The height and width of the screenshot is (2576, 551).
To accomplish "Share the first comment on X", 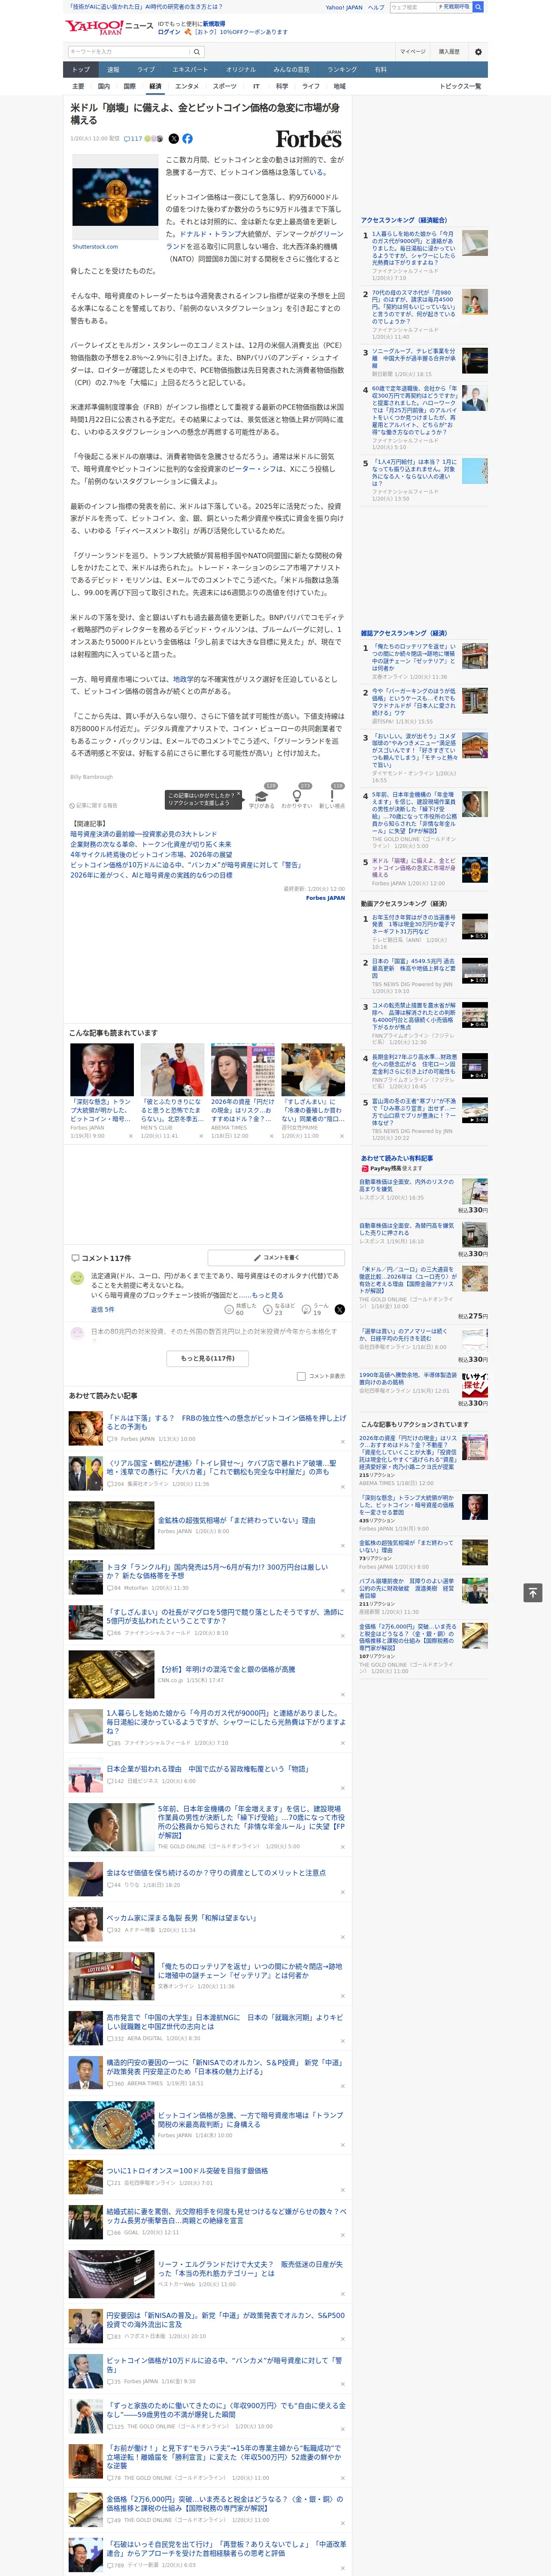I will [340, 1309].
